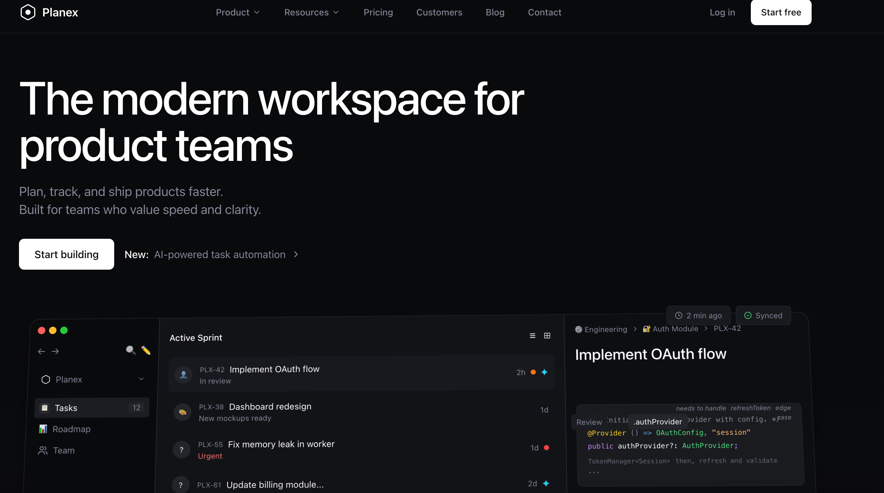The width and height of the screenshot is (884, 493).
Task: Click the Planex hexagon logo icon
Action: [x=28, y=12]
